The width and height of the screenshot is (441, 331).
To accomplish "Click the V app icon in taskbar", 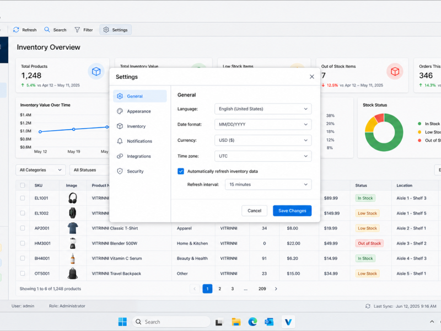I will pyautogui.click(x=288, y=322).
